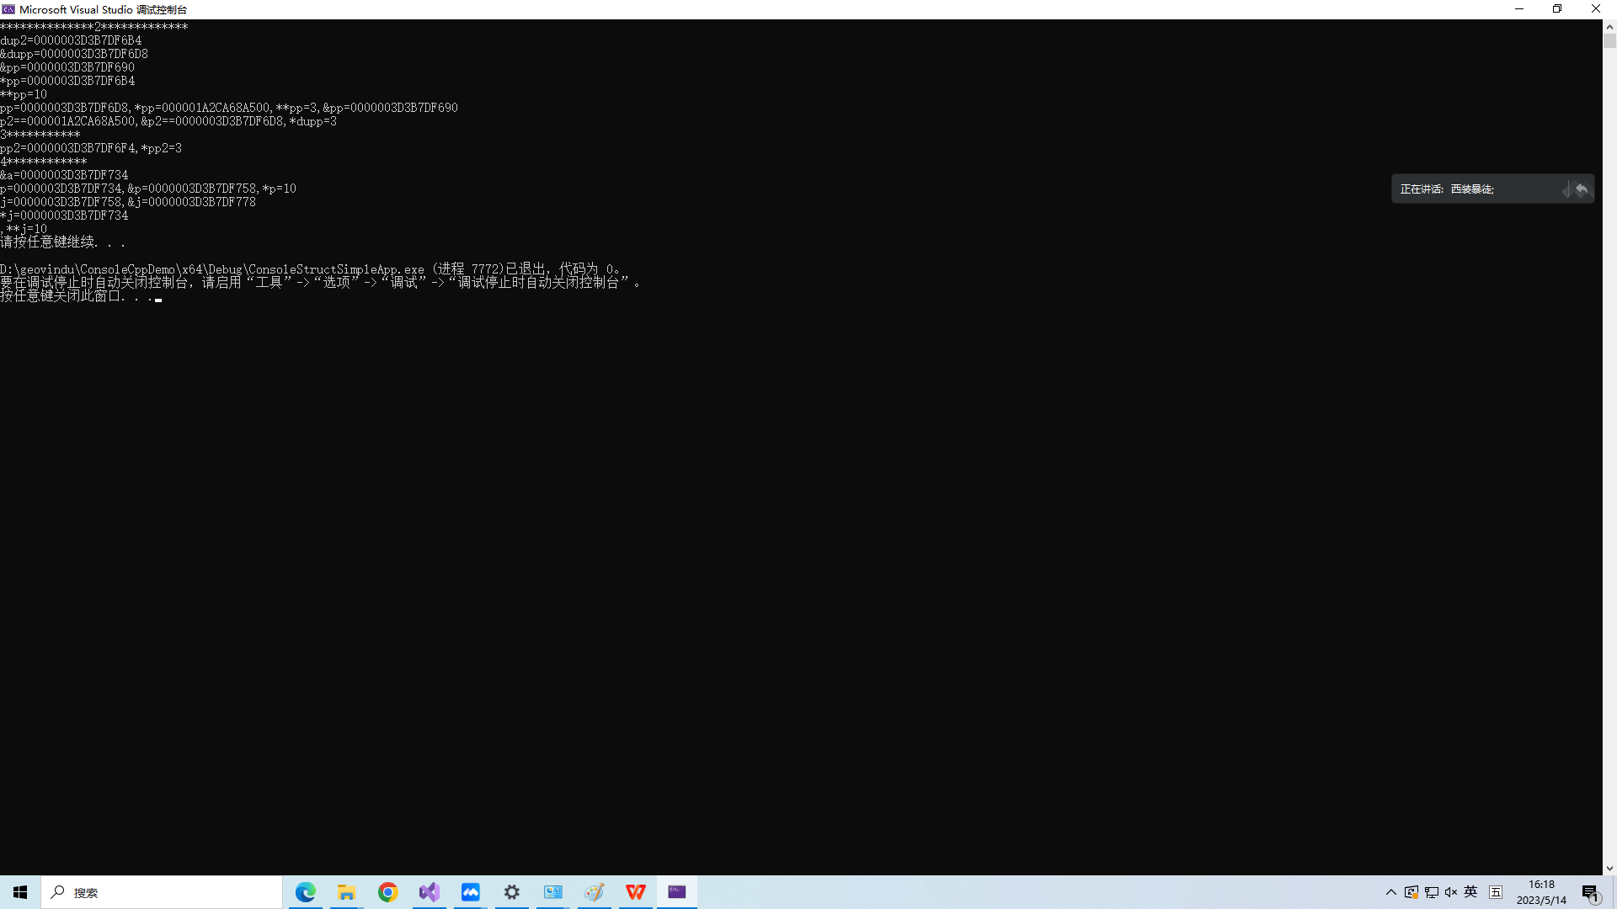Open WPS Office from the taskbar

tap(636, 892)
